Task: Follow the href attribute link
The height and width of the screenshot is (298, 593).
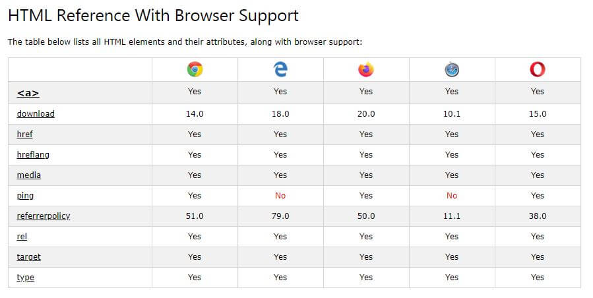Action: tap(25, 134)
